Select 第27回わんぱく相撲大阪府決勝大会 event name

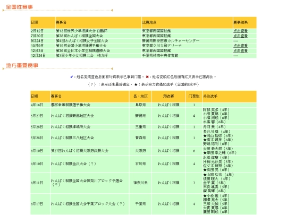pyautogui.click(x=80, y=151)
